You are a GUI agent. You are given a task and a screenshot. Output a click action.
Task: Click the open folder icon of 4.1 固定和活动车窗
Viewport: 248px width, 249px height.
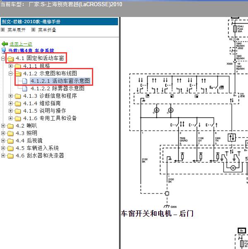[11, 59]
